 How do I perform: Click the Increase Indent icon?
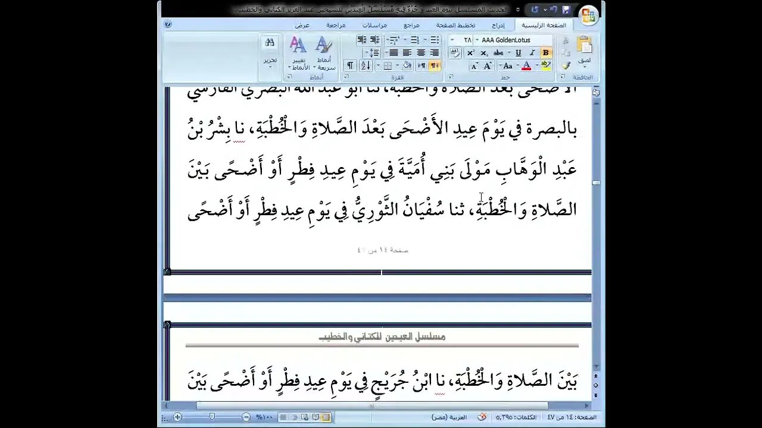362,40
